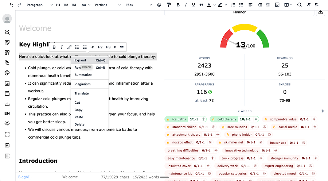Image resolution: width=328 pixels, height=181 pixels.
Task: Open the Planner tab in right panel
Action: 239,12
